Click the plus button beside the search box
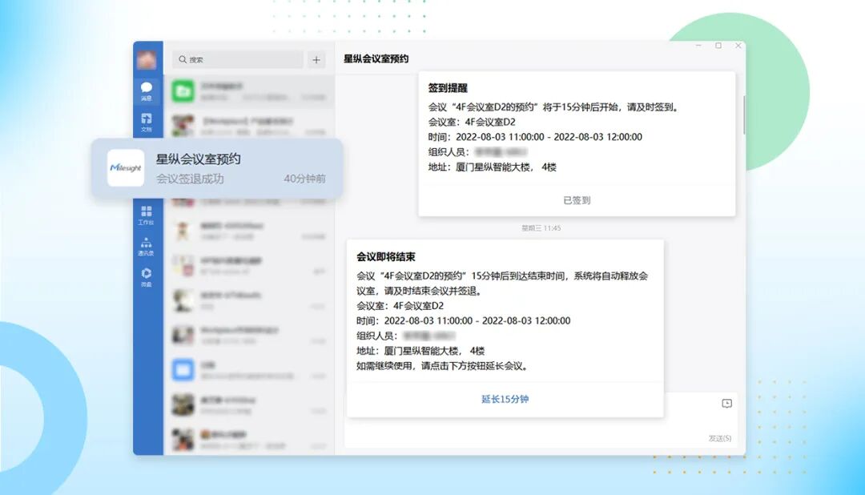This screenshot has height=495, width=865. coord(316,59)
